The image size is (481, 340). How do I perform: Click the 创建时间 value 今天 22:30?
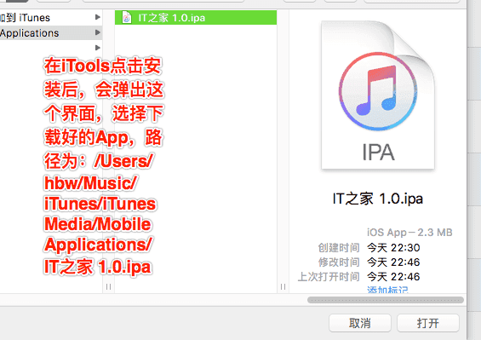pyautogui.click(x=393, y=248)
